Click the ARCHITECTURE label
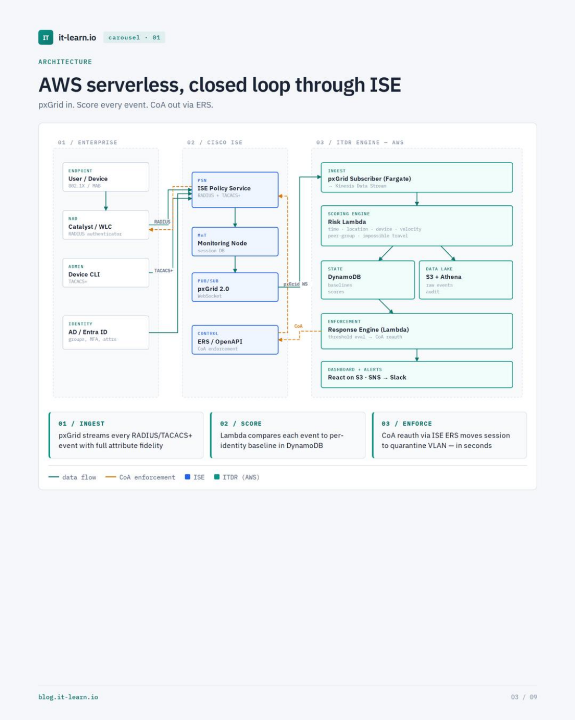The image size is (575, 720). 65,62
